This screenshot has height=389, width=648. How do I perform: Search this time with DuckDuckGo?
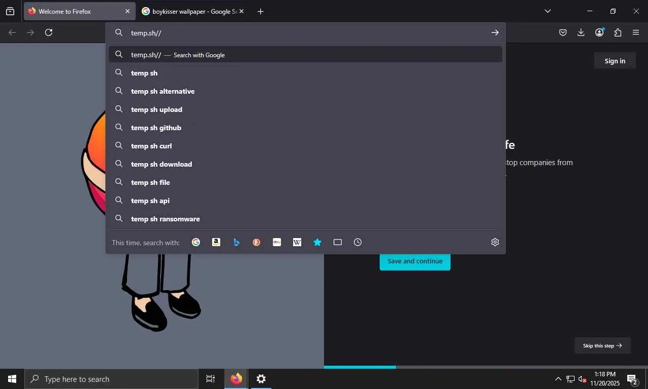pyautogui.click(x=257, y=242)
